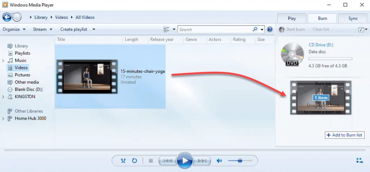Screen dimensions: 370x172
Task: Select KINGSTON device in sidebar
Action: (25, 97)
